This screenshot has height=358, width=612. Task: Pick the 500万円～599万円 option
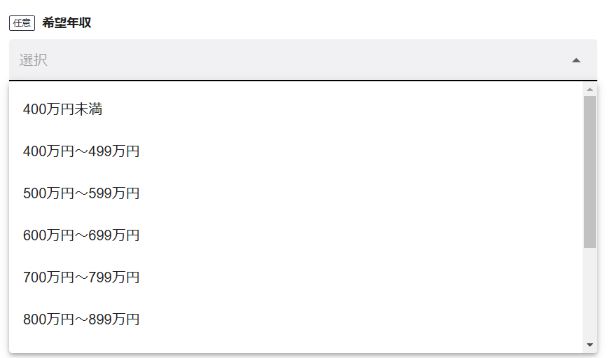pyautogui.click(x=81, y=193)
